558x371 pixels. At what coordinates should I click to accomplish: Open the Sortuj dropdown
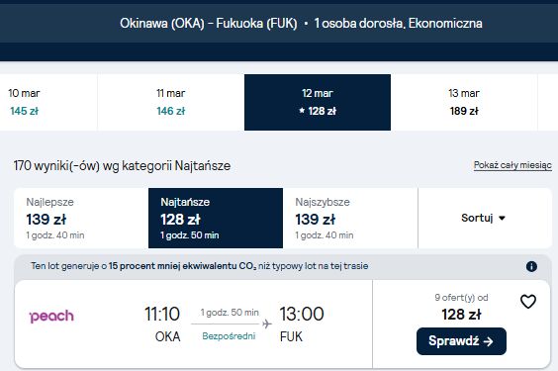click(485, 218)
